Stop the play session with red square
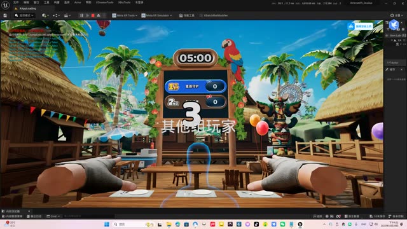The width and height of the screenshot is (407, 229). [x=93, y=15]
